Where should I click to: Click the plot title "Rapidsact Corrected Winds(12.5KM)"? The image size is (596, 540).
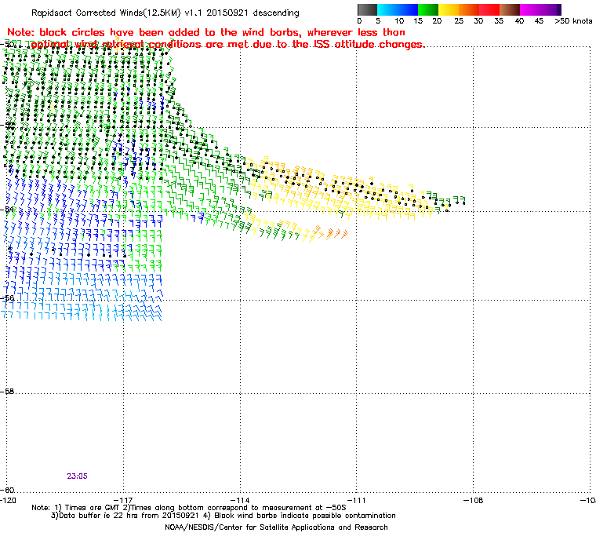106,13
